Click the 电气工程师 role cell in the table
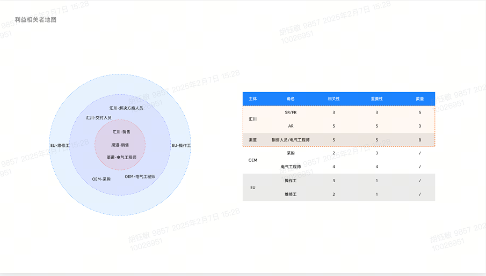Image resolution: width=486 pixels, height=276 pixels. coord(291,167)
